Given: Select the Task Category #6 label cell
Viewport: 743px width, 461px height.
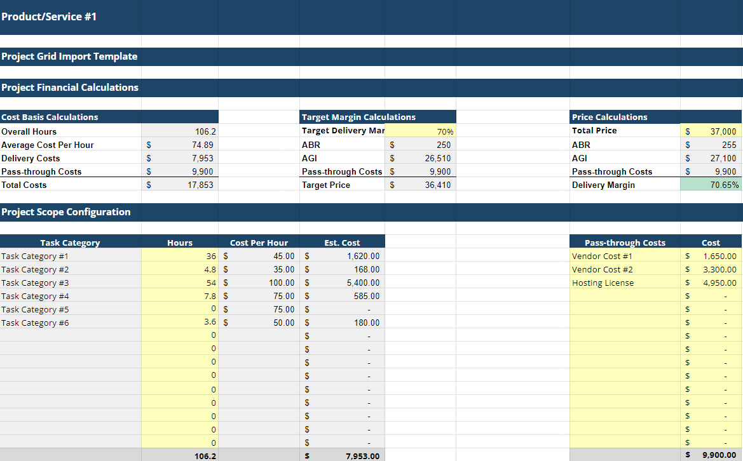Looking at the screenshot, I should coord(70,323).
